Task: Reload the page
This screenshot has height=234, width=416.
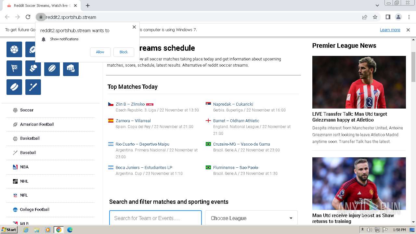Action: click(28, 17)
